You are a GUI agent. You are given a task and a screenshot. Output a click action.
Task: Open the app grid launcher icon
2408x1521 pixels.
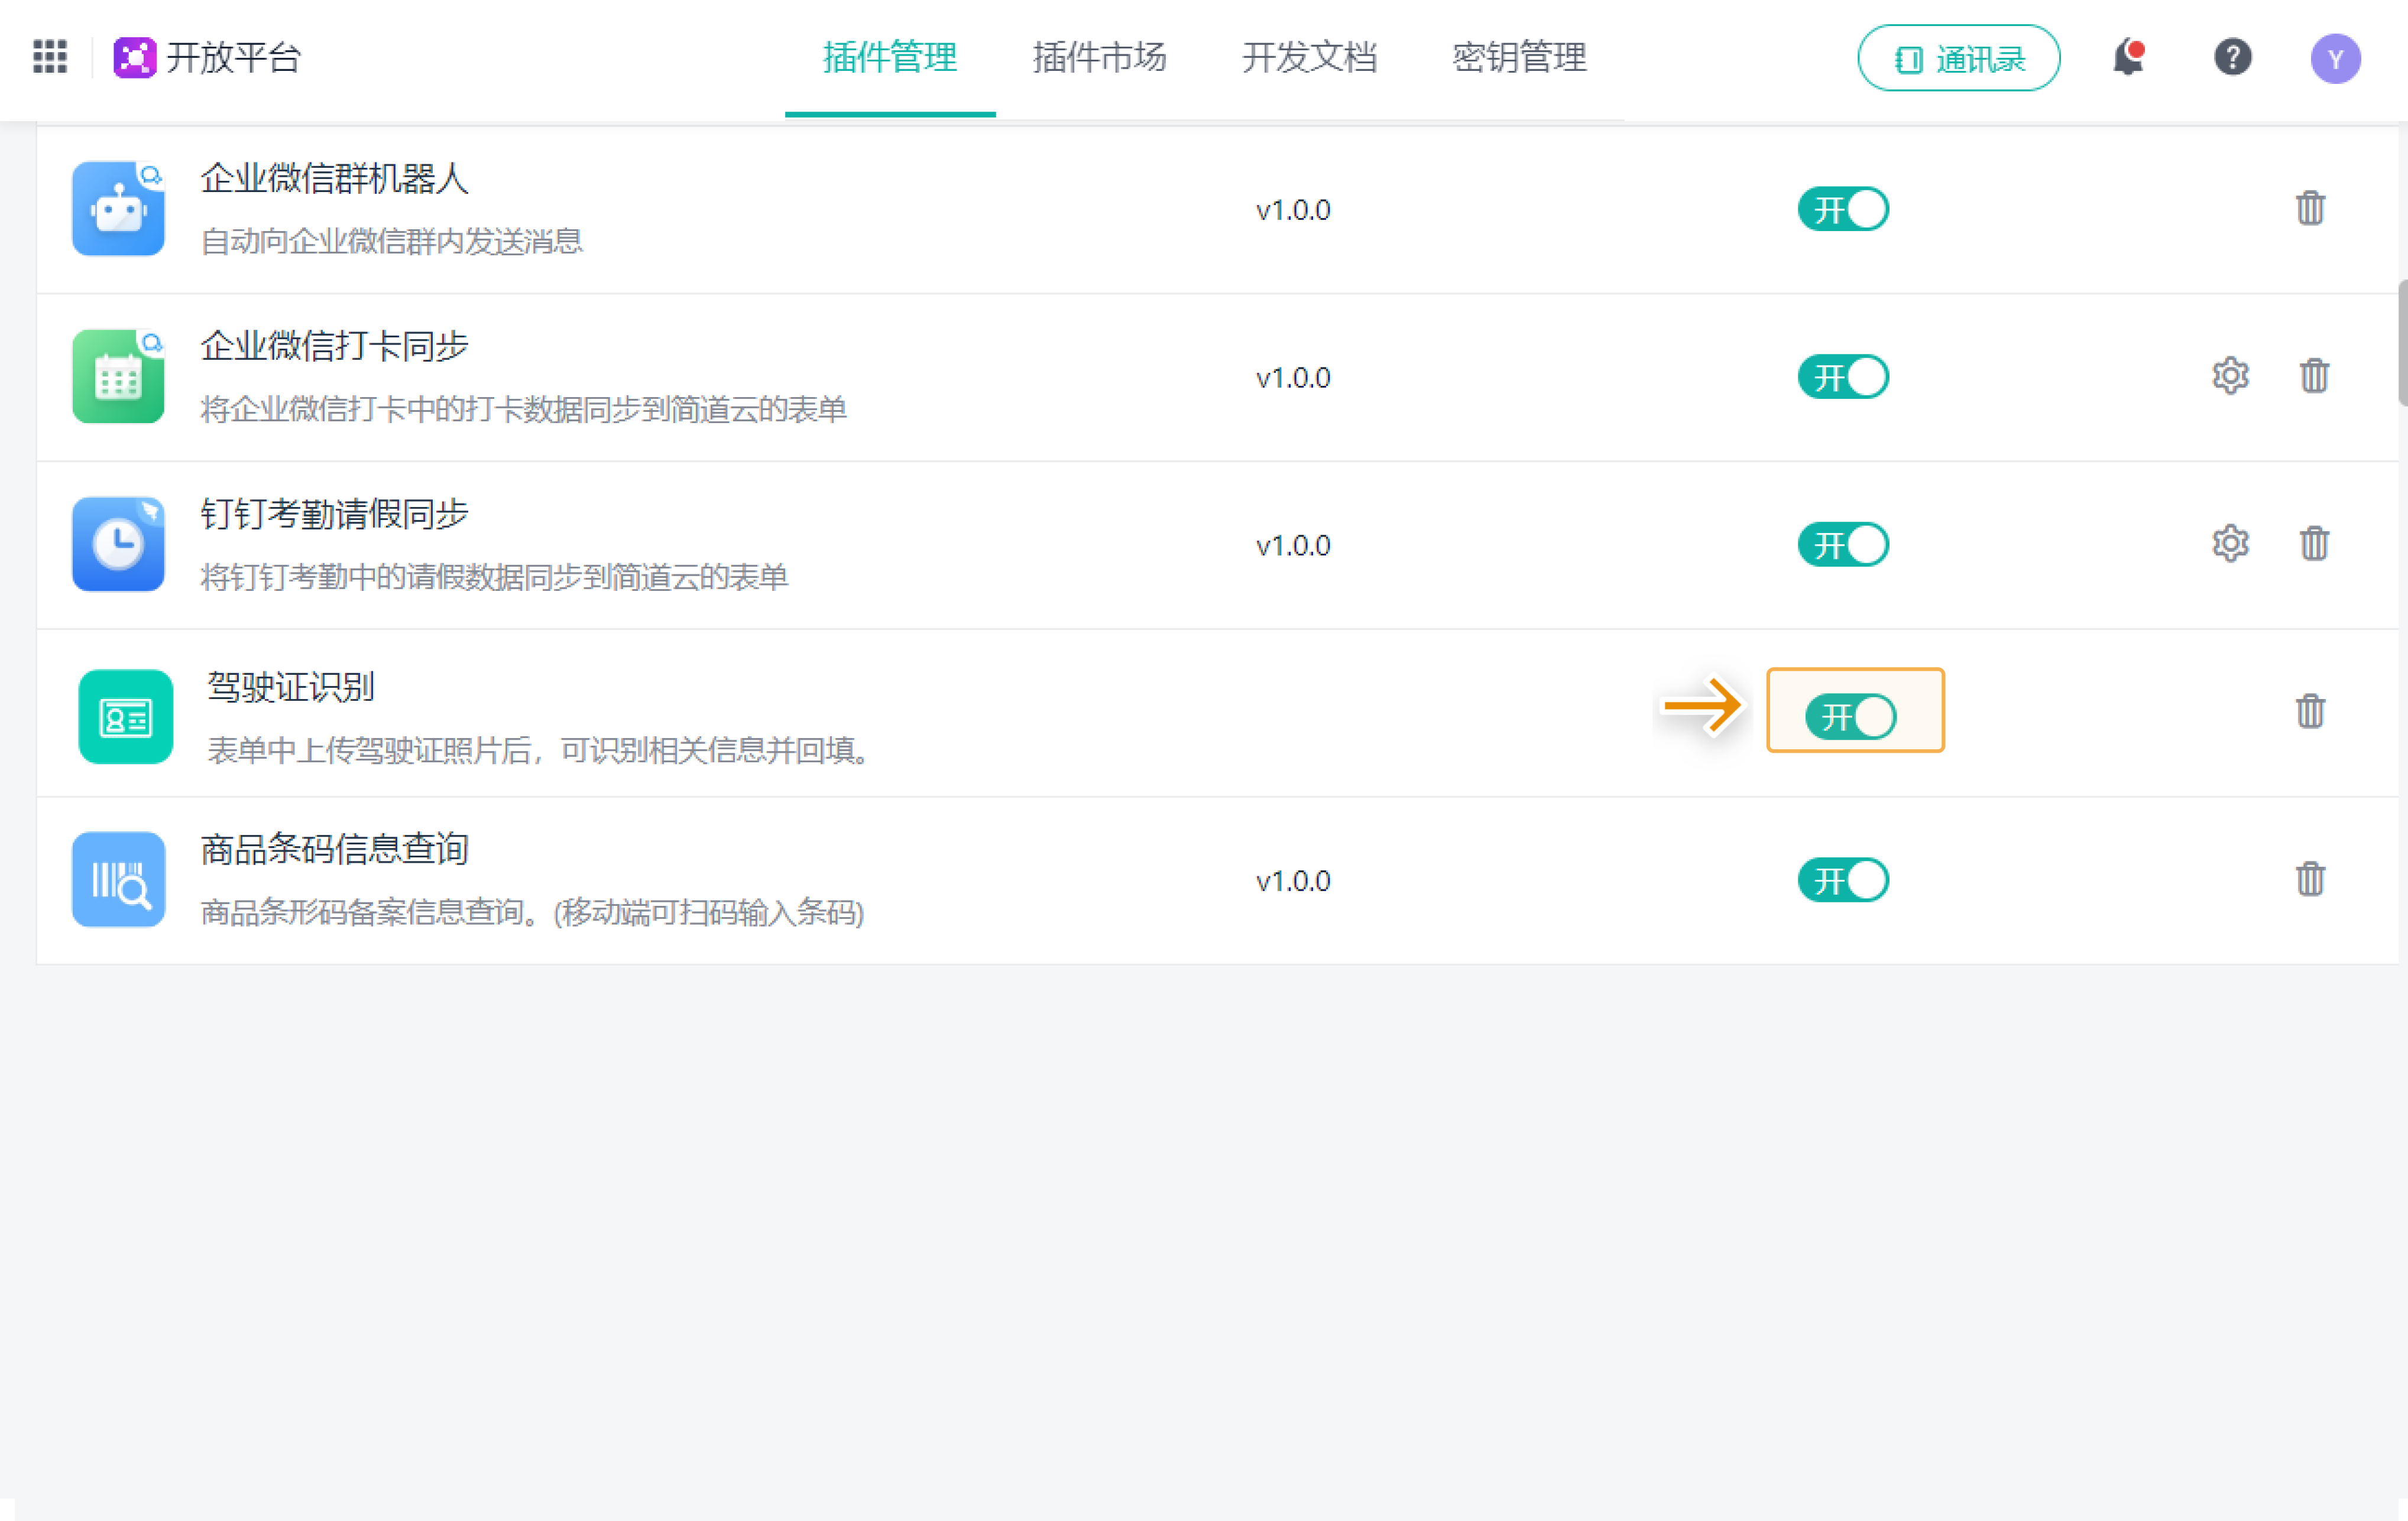coord(50,57)
